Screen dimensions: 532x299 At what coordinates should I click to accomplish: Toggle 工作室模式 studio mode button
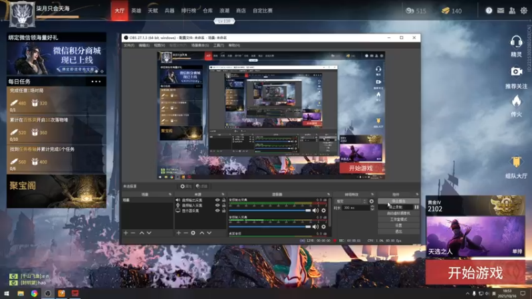pos(398,219)
